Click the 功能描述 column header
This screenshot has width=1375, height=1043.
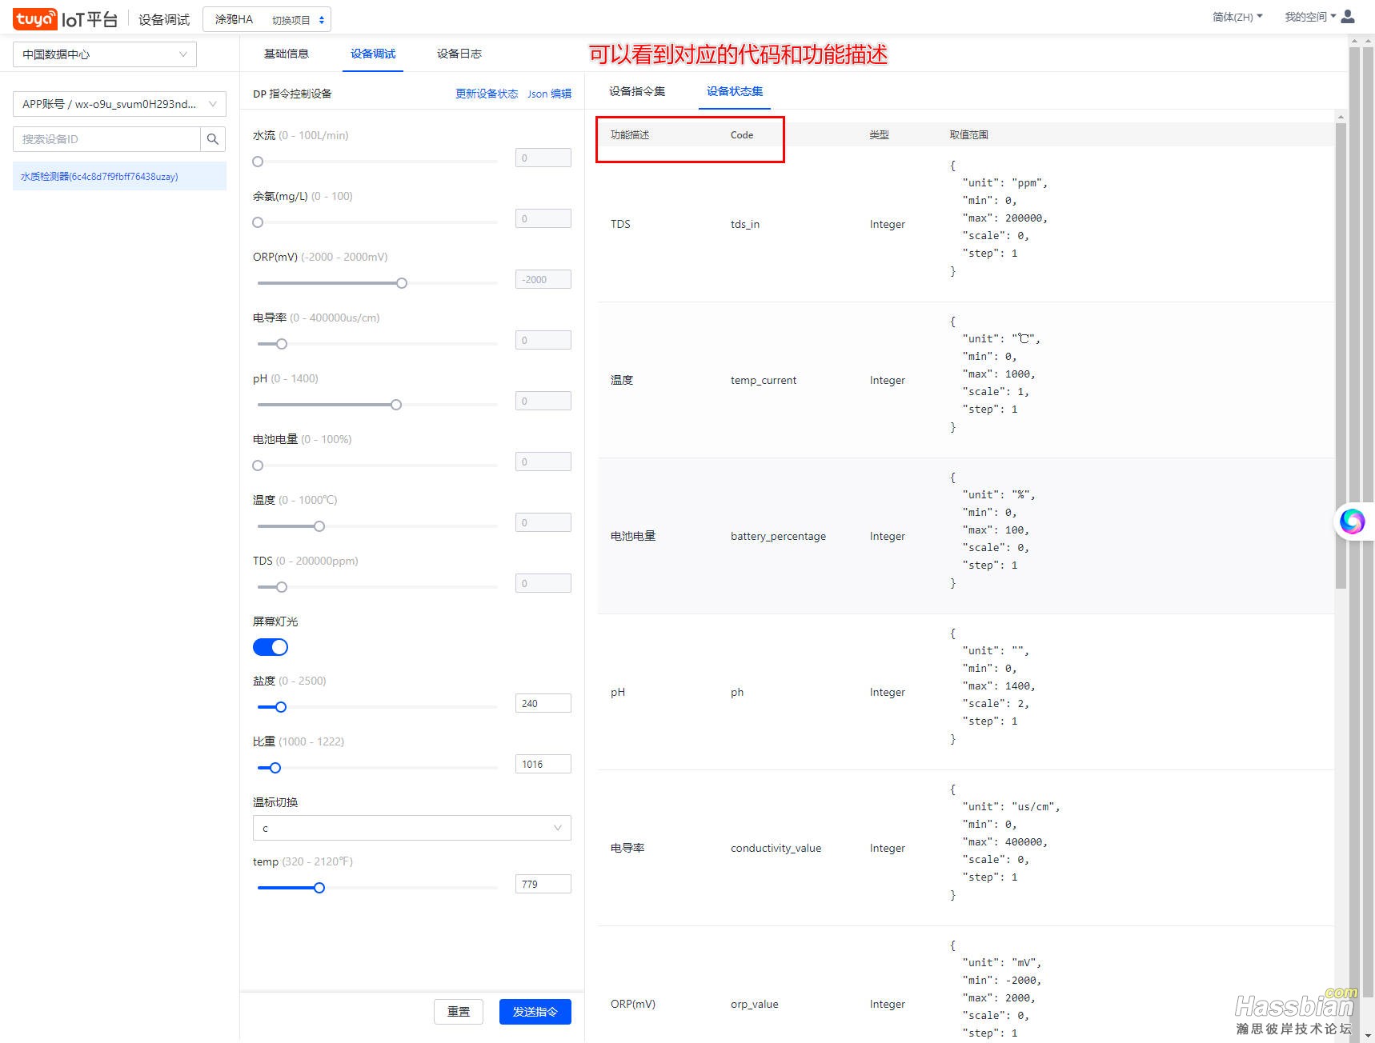click(630, 134)
